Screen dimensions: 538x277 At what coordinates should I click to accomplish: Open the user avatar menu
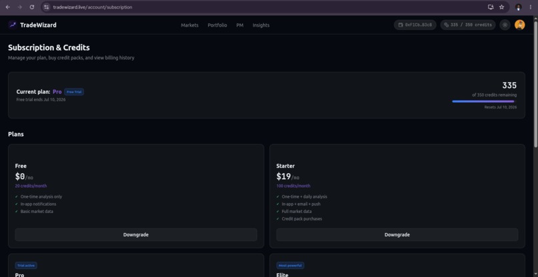tap(519, 25)
